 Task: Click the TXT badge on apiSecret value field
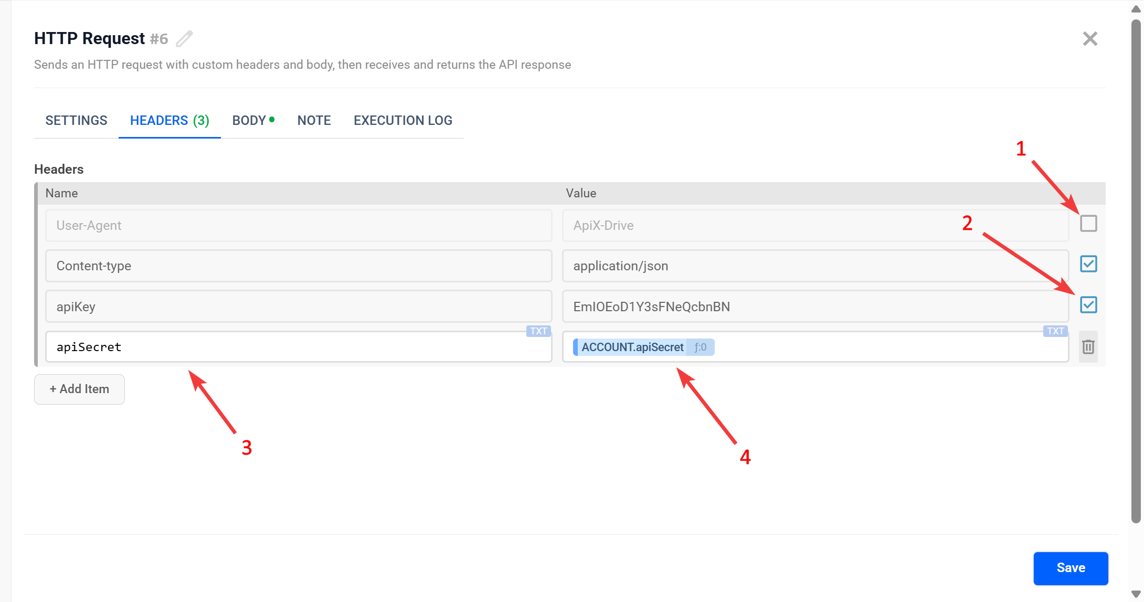click(1055, 331)
